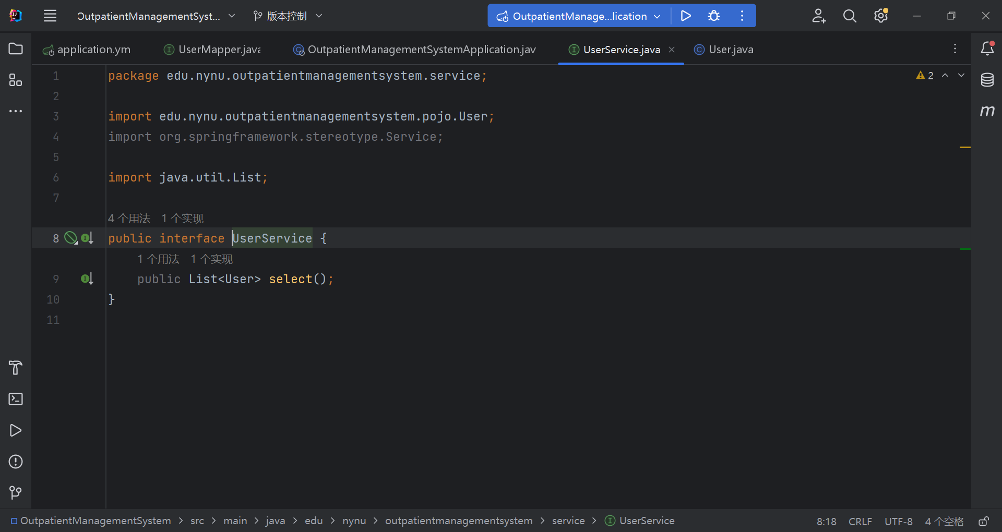1002x532 pixels.
Task: Click 1 个用法 hint above select()
Action: pyautogui.click(x=159, y=259)
